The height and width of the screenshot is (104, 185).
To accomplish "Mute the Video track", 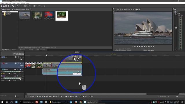I will pyautogui.click(x=21, y=64).
